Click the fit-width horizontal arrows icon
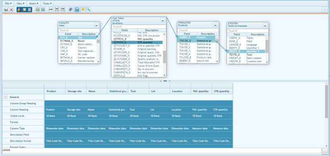330x156 pixels. pos(51,9)
